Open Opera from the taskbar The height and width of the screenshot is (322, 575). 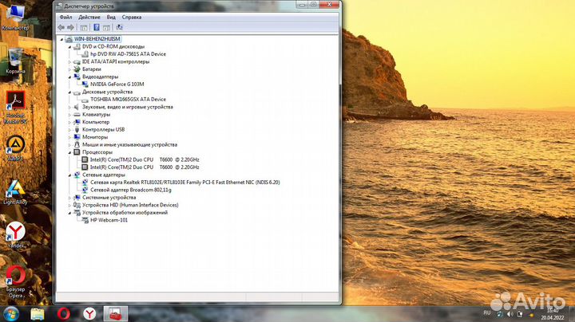[63, 314]
